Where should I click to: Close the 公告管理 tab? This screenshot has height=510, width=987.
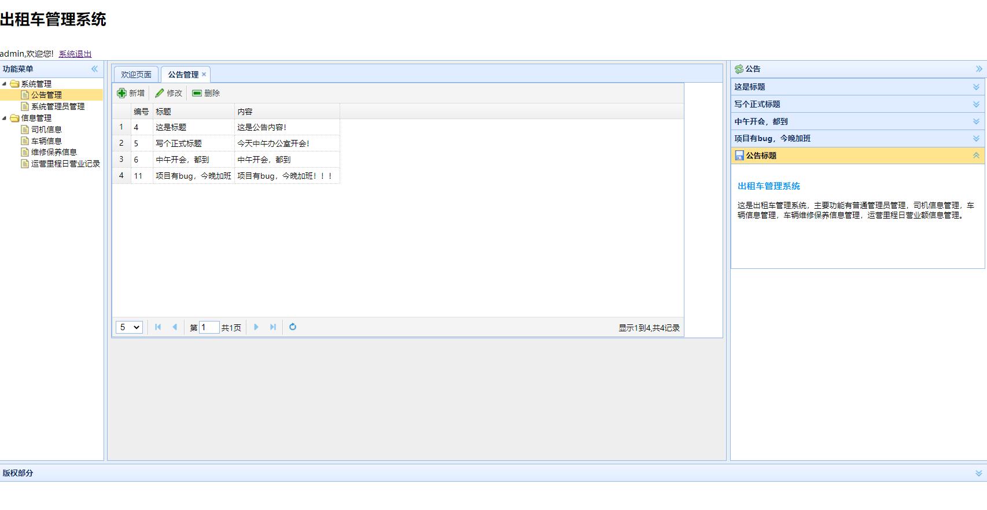204,75
